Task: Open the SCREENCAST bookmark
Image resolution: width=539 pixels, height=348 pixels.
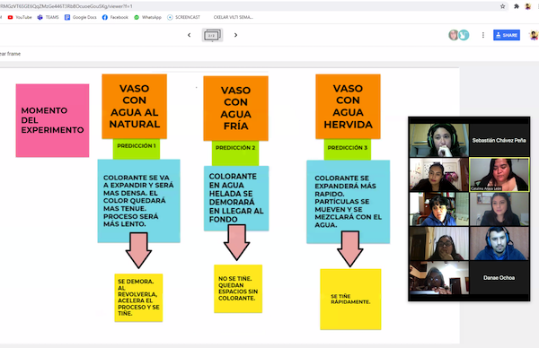Action: click(x=183, y=17)
